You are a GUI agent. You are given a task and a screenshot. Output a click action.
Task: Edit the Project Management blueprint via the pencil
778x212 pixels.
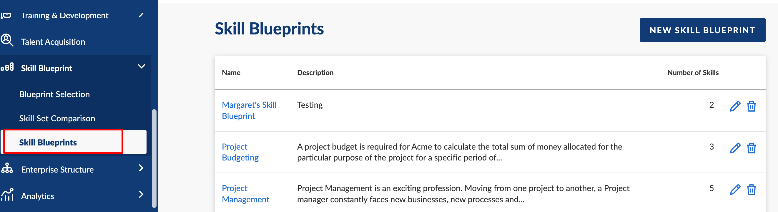(735, 190)
